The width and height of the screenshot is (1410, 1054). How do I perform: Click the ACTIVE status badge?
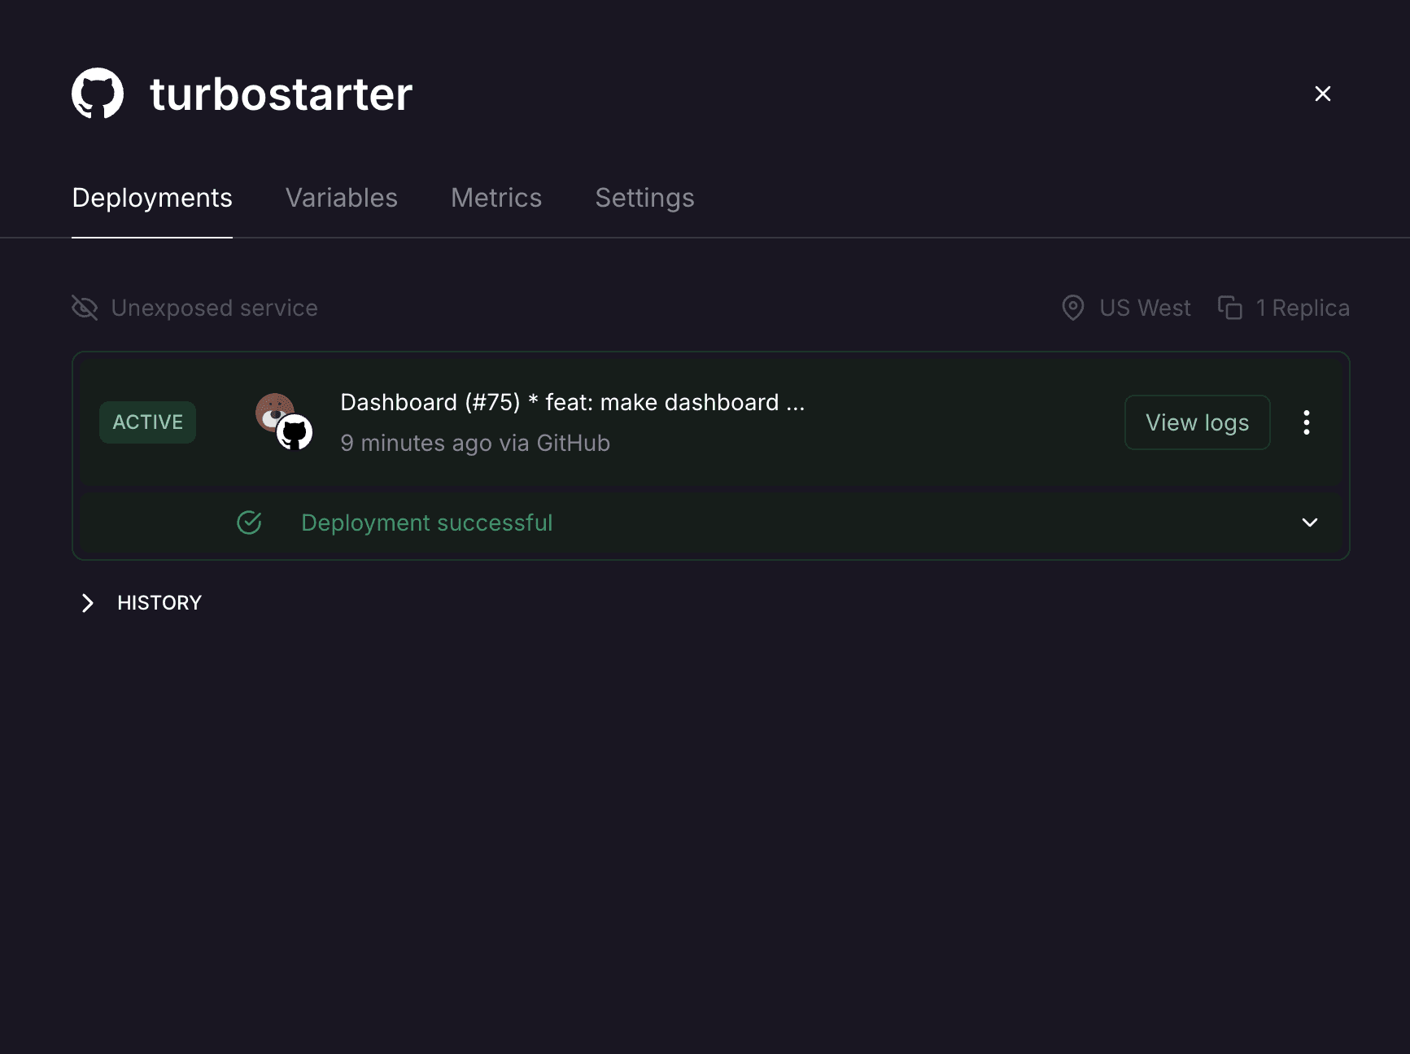[147, 422]
